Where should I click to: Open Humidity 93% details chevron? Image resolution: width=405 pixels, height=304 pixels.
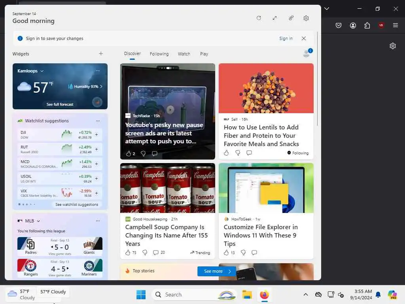coord(101,86)
